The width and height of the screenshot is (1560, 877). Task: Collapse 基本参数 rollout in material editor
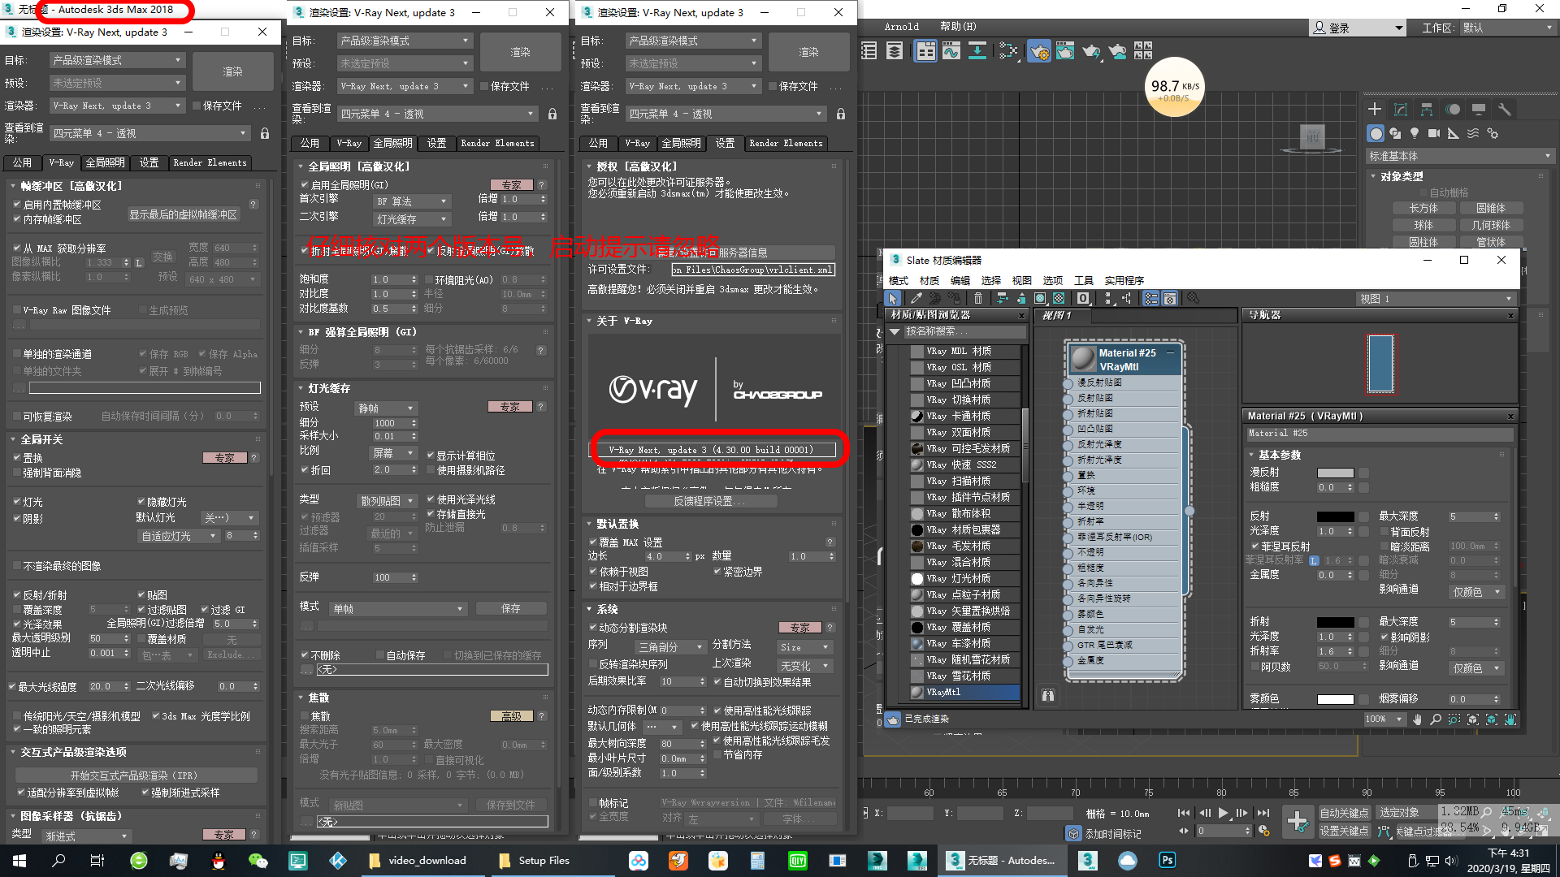1278,455
